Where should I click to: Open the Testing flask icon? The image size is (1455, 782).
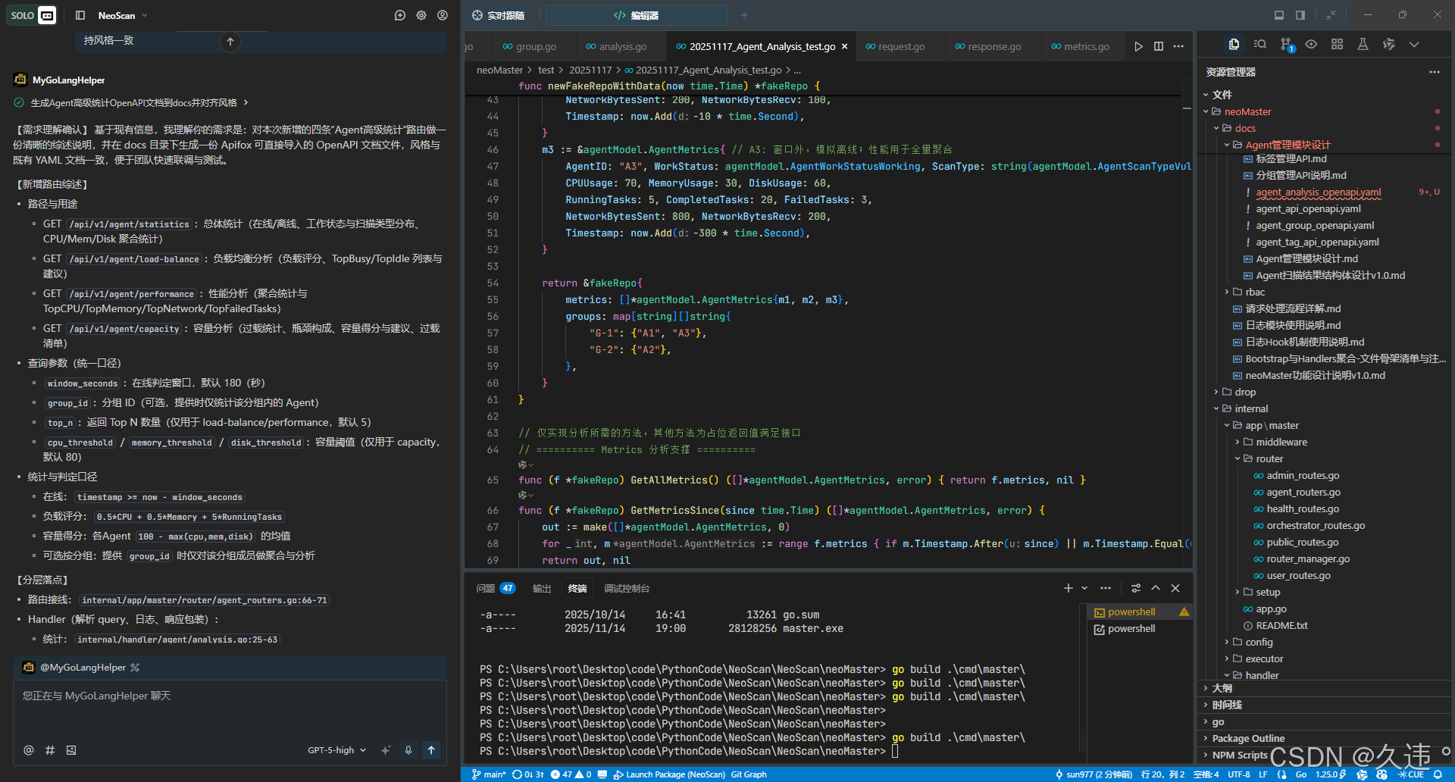tap(1363, 45)
